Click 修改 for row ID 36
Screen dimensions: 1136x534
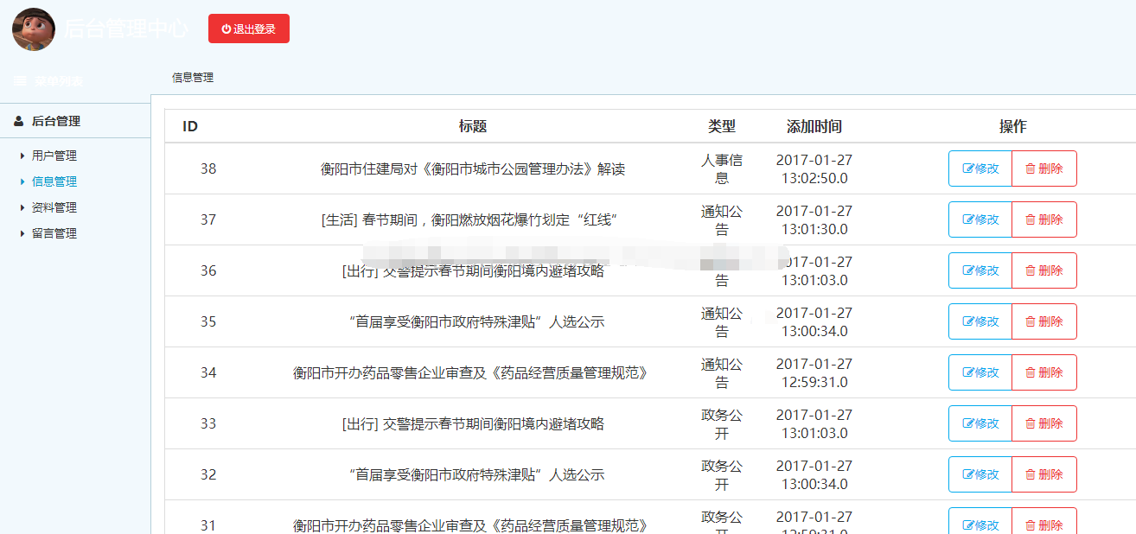980,270
